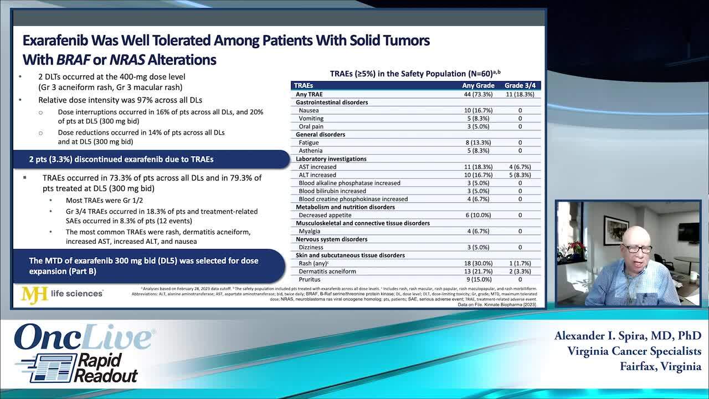709x399 pixels.
Task: Click the 'Dizziness' row label
Action: click(312, 247)
